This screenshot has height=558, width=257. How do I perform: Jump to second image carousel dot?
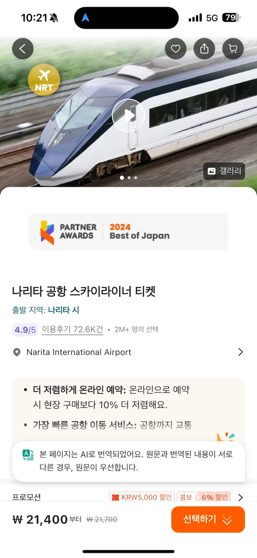(x=129, y=178)
